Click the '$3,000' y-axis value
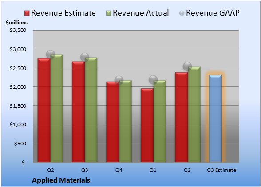This screenshot has height=187, width=261. pos(18,49)
